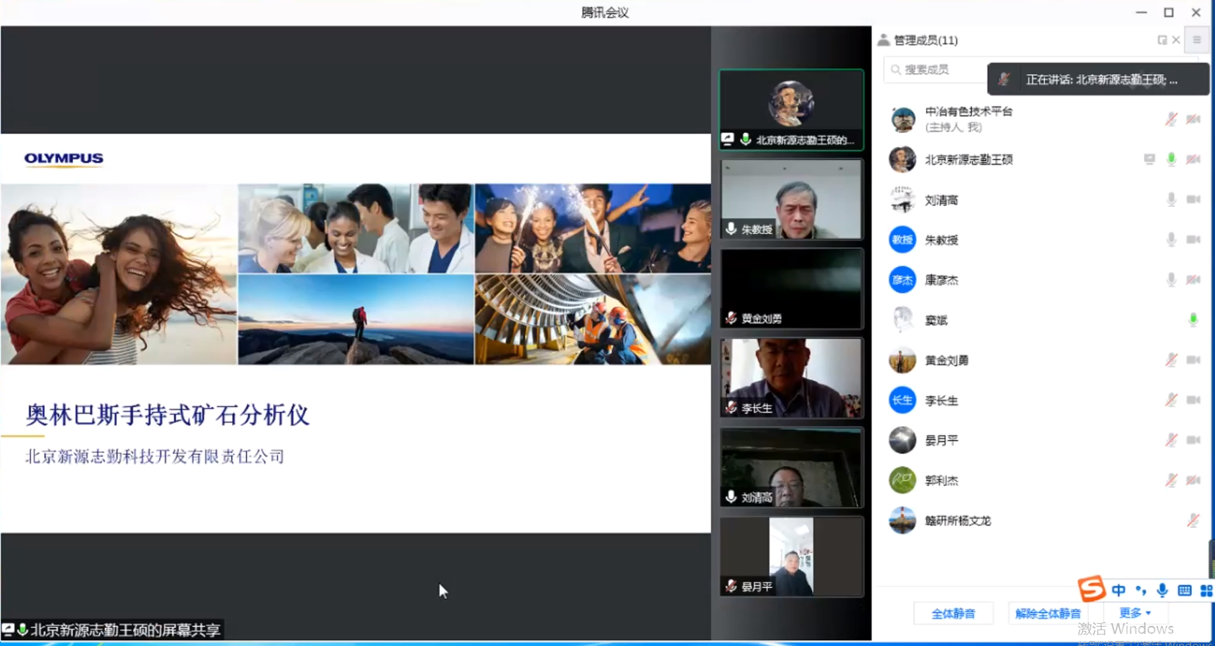The height and width of the screenshot is (646, 1215).
Task: Open the hamburger menu beside member panel
Action: [1197, 40]
